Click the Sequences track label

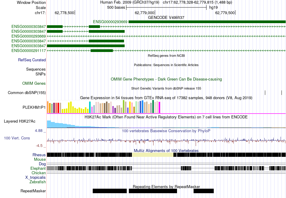pyautogui.click(x=36, y=69)
